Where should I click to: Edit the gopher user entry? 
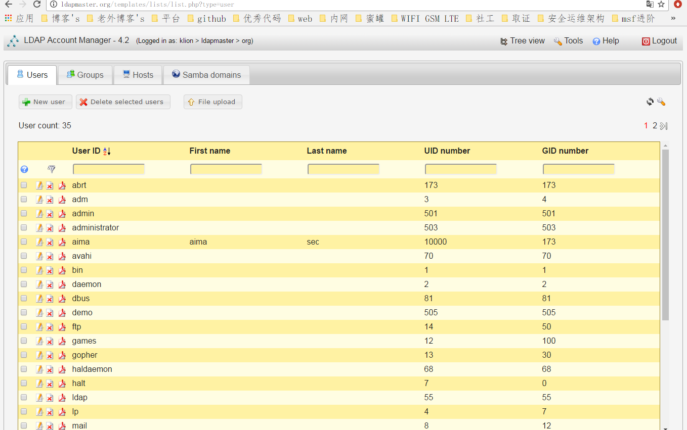coord(39,355)
